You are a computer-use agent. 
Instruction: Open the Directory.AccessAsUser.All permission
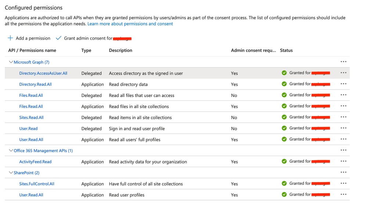click(43, 73)
